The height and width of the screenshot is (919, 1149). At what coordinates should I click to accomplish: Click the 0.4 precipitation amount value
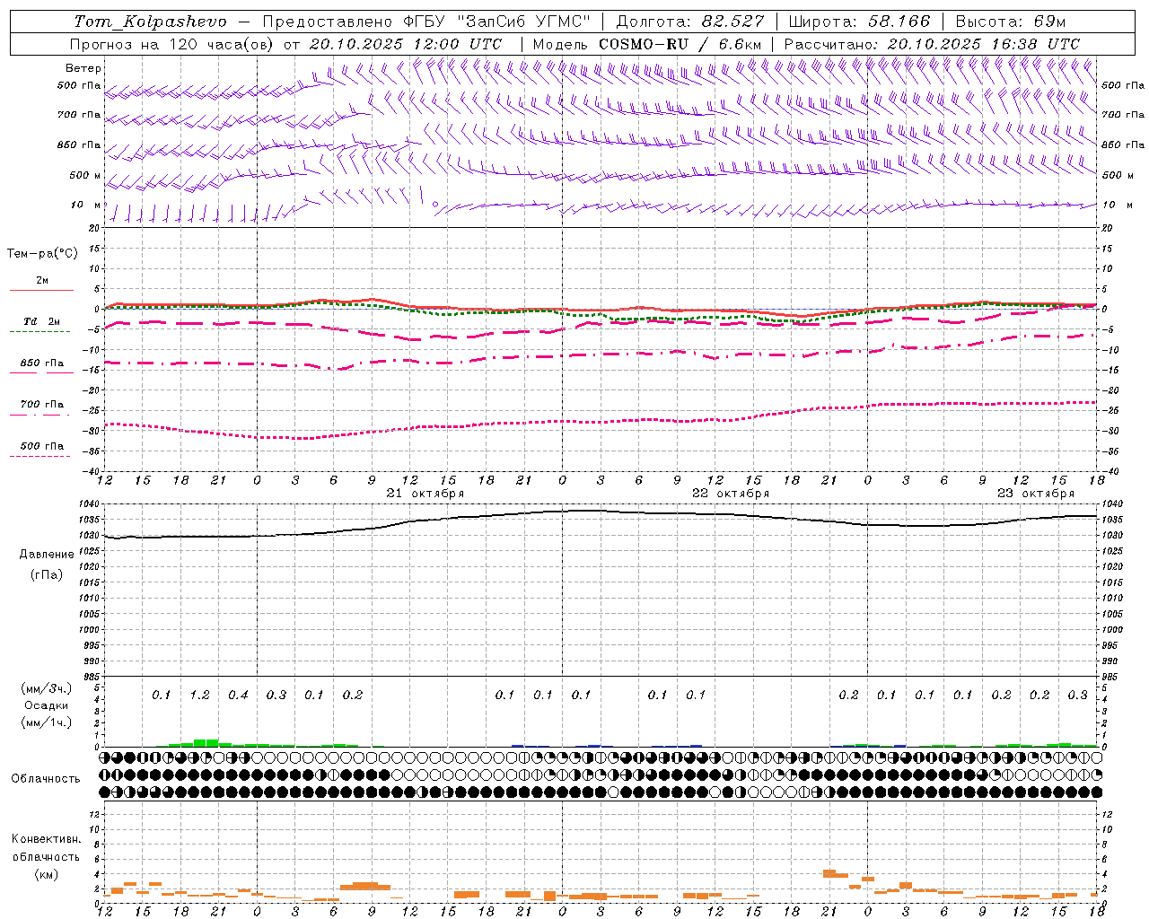click(x=238, y=695)
